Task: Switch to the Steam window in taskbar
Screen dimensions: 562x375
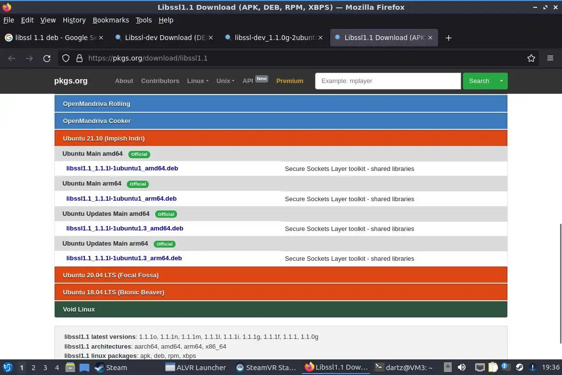Action: coord(111,368)
